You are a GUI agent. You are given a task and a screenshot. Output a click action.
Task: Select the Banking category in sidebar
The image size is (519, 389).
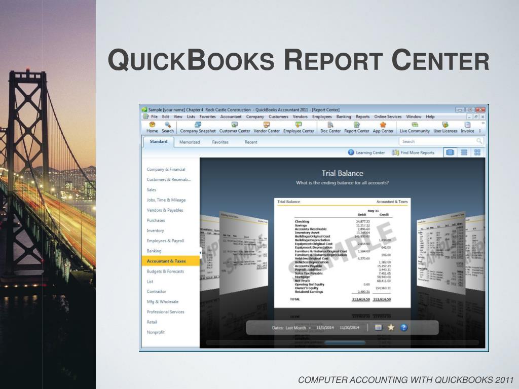click(154, 251)
